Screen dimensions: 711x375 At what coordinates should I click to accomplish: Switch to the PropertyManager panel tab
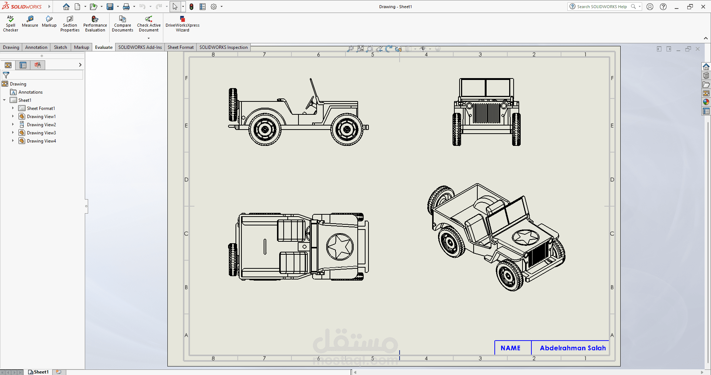(23, 65)
